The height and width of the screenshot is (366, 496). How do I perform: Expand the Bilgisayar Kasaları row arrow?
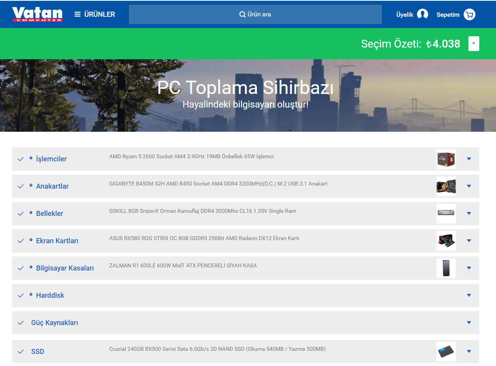(469, 268)
